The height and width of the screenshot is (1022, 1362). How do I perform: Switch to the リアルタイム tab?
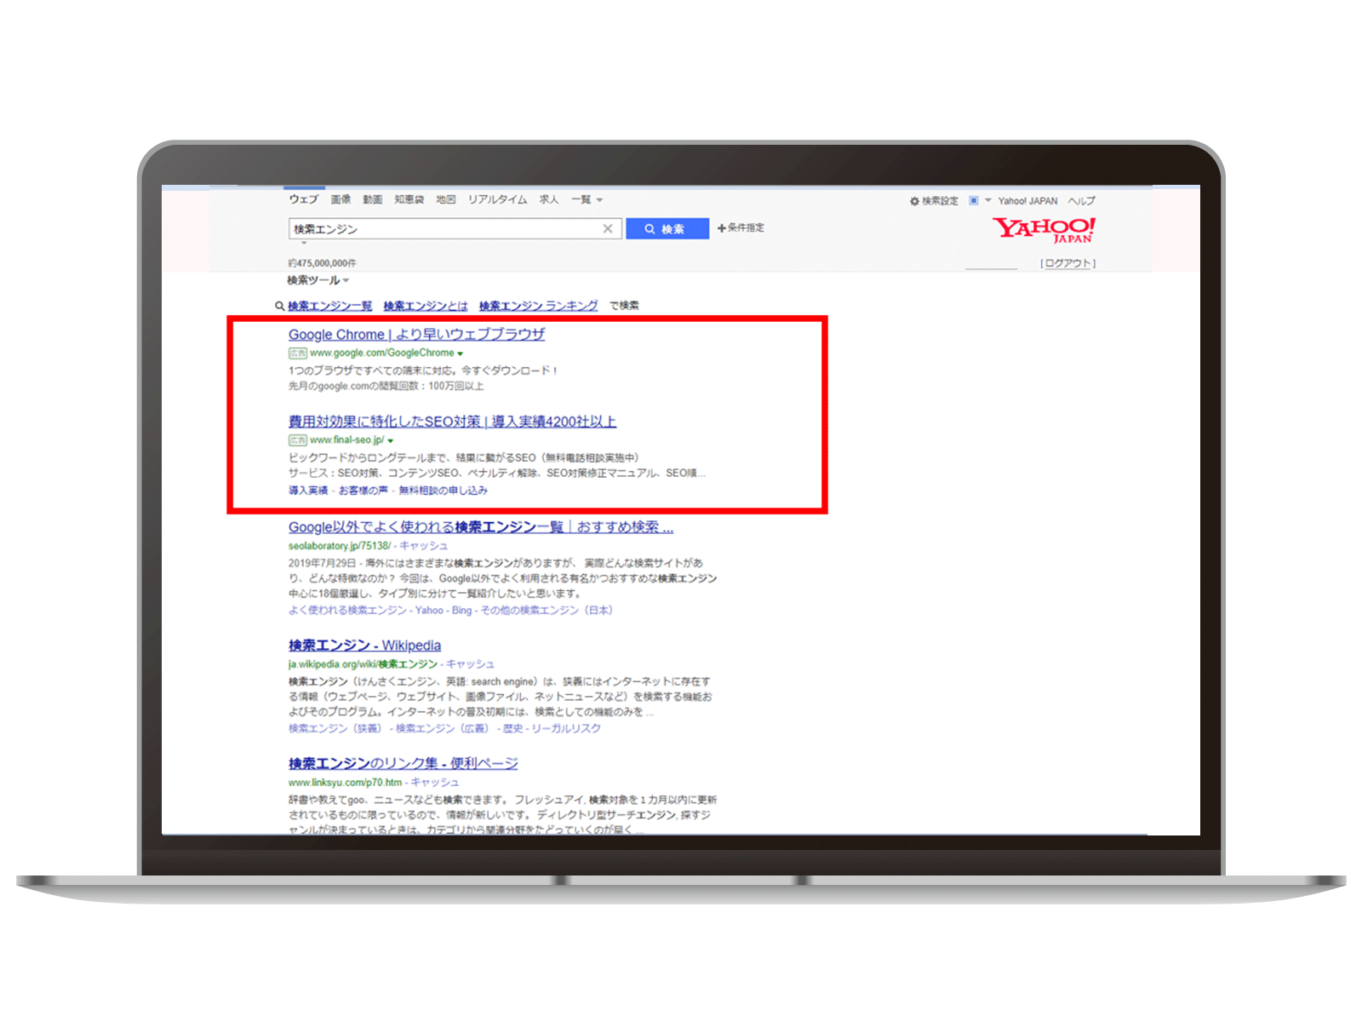point(497,199)
